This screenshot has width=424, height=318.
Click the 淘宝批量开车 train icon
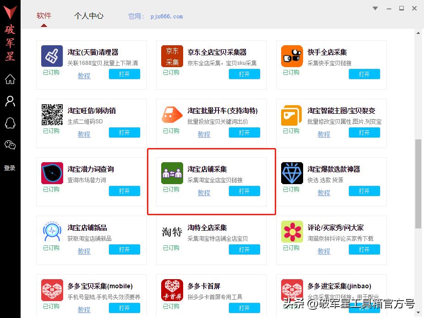(x=172, y=114)
